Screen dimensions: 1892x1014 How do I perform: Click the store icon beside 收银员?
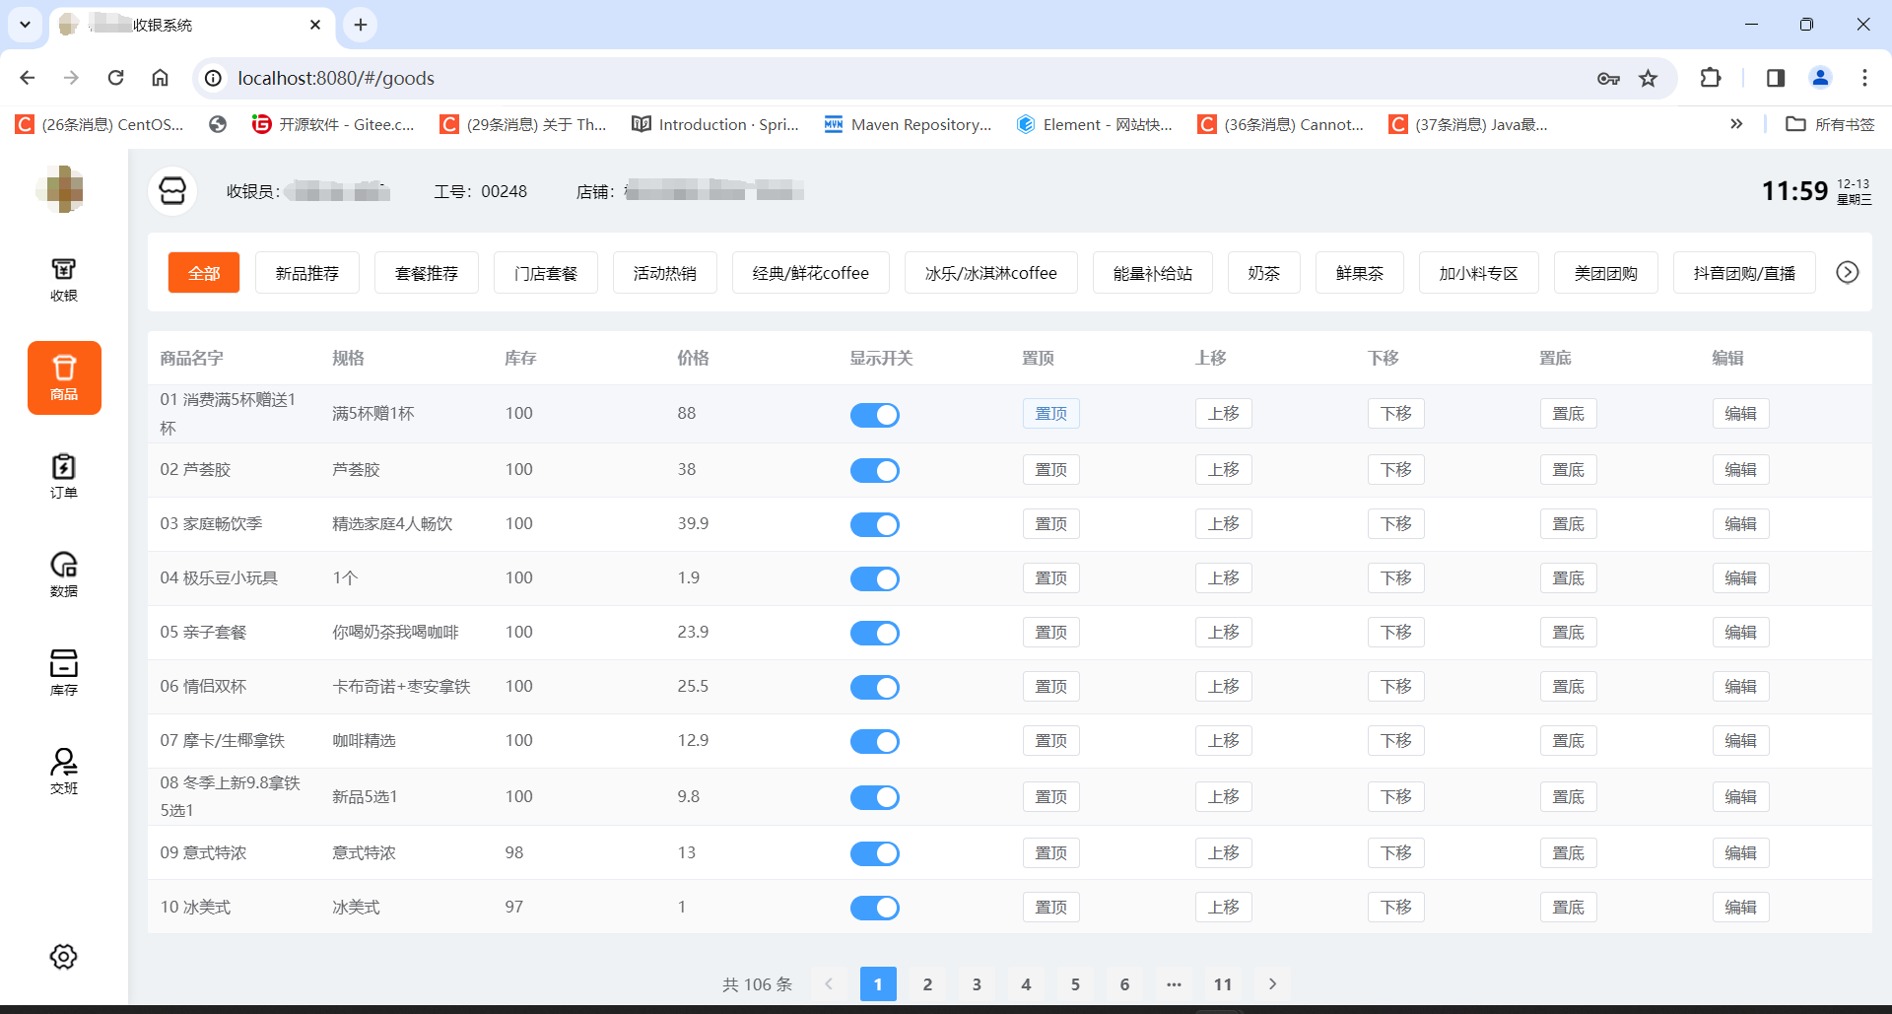(172, 190)
